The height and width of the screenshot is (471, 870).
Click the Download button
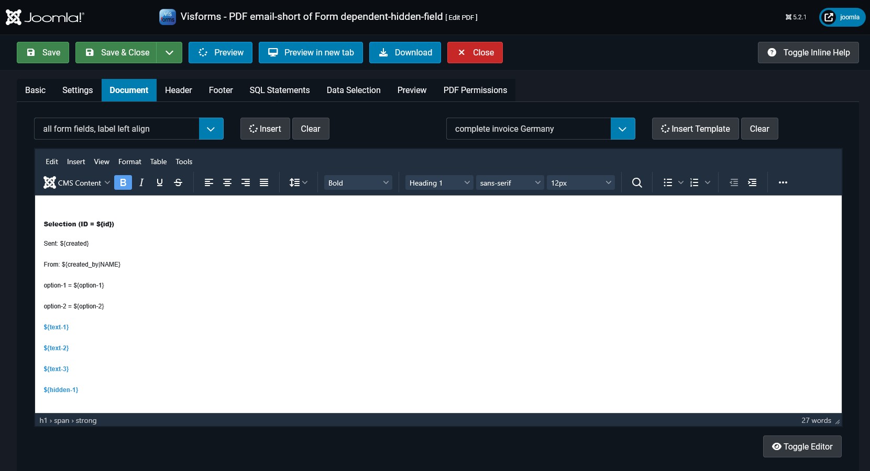tap(405, 52)
